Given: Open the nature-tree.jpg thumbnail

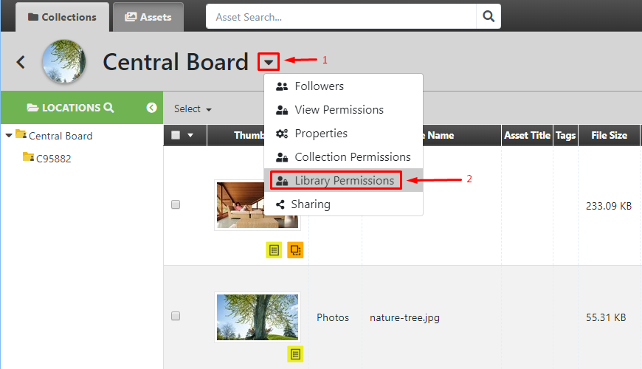Looking at the screenshot, I should pos(258,317).
